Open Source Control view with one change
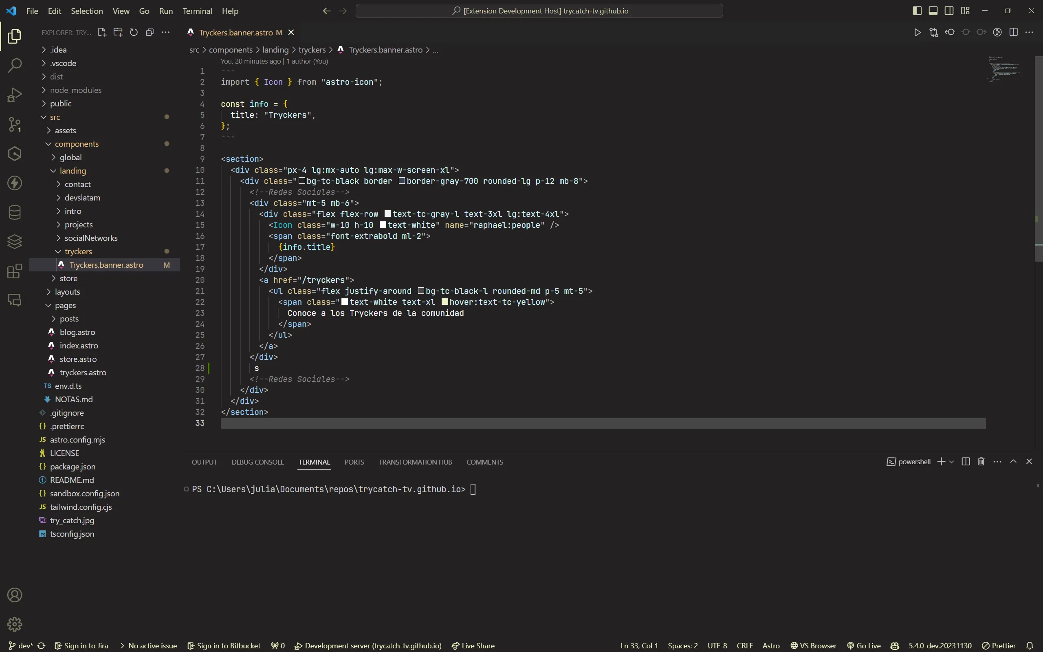Viewport: 1043px width, 652px height. 15,124
